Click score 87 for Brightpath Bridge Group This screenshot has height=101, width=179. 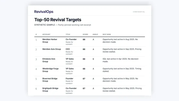pyautogui.click(x=84, y=88)
